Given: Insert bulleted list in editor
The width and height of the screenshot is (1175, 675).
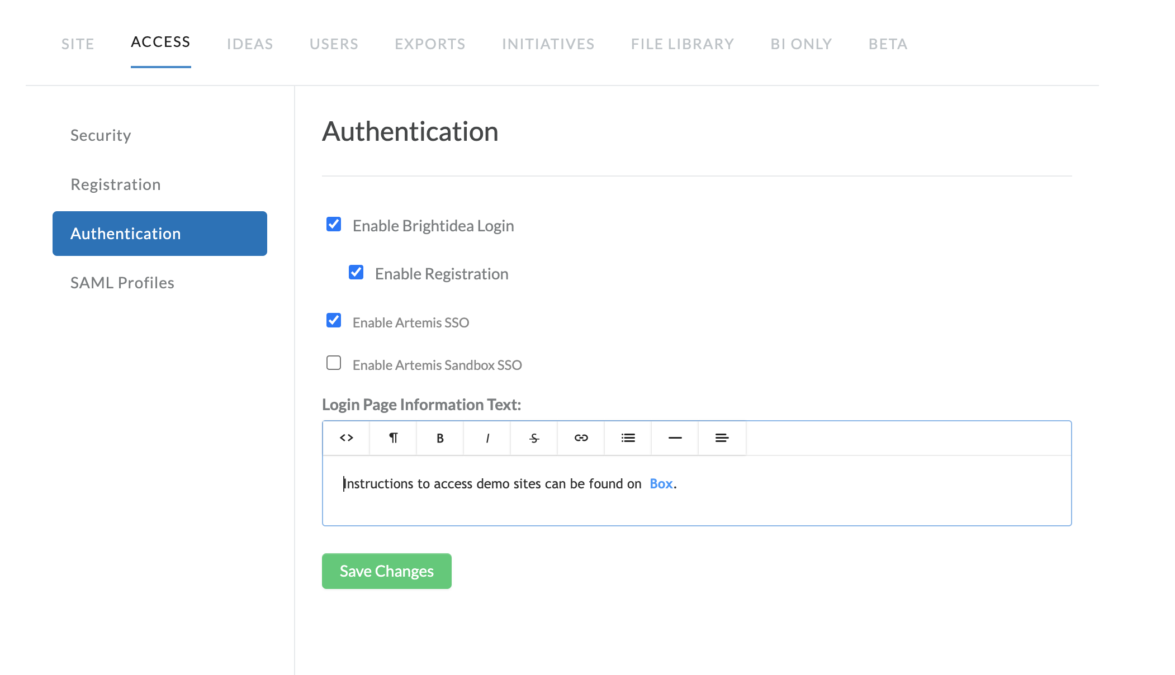Looking at the screenshot, I should (x=628, y=438).
